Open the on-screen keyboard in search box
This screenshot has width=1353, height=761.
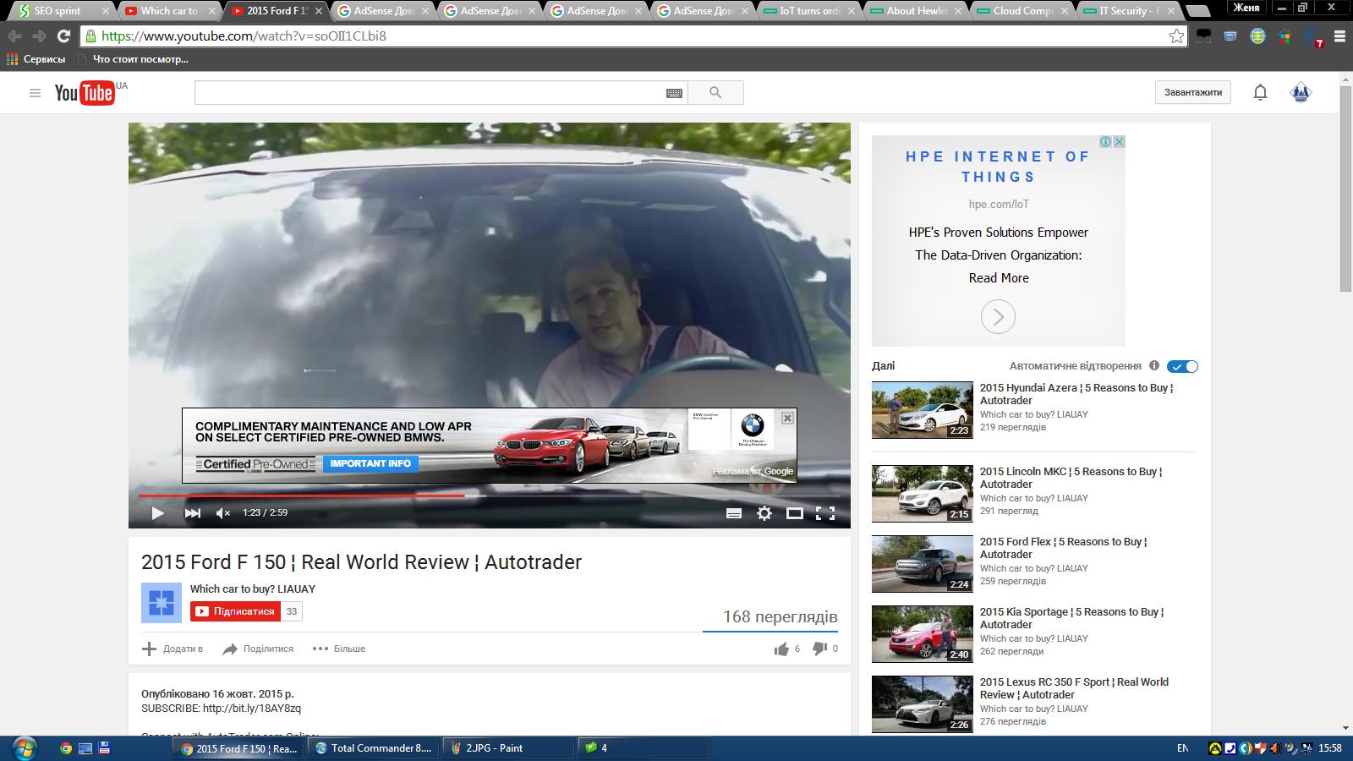tap(674, 93)
